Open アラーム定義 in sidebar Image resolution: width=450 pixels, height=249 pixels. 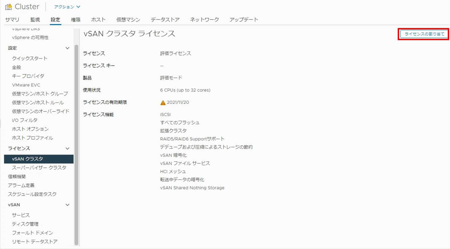pyautogui.click(x=21, y=185)
